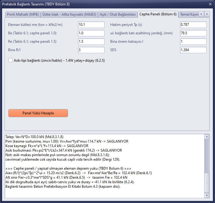This screenshot has width=215, height=203.
Task: Click the 'Baglanti tasarimi: Beton Prefabrikasyon' line
Action: [63, 186]
